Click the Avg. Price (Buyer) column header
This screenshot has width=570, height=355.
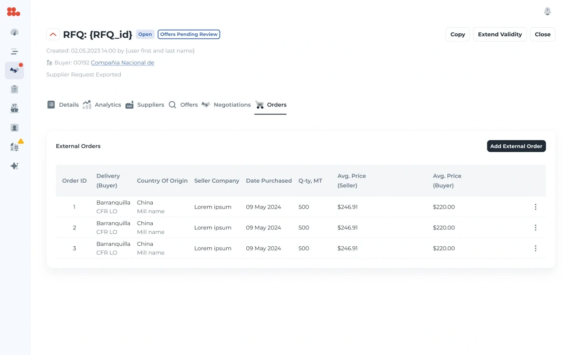(447, 181)
